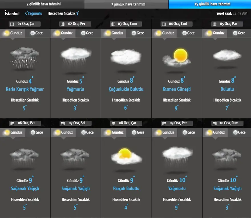Toggle Gece view for 01 Oca, Çar
Viewport: 251px width, 218px height.
(37, 33)
